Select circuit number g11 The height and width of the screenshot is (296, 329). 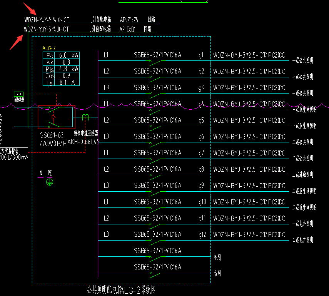[x=202, y=219]
